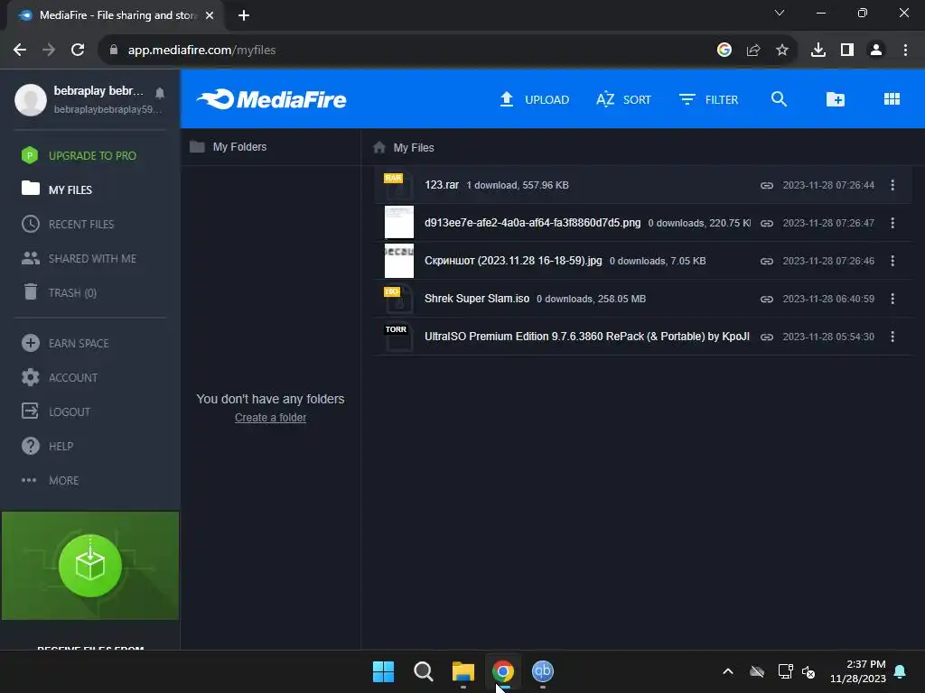
Task: Click the MediaFire logo
Action: point(271,99)
